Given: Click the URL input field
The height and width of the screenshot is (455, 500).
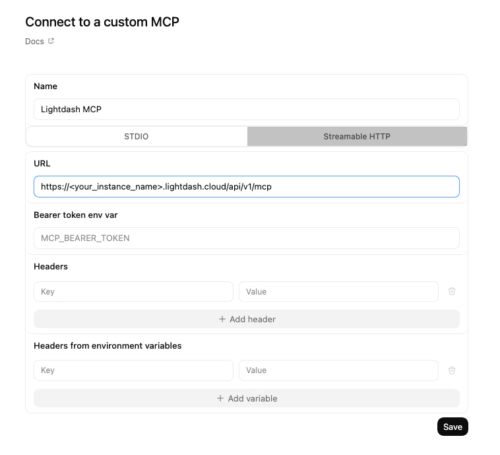Looking at the screenshot, I should pyautogui.click(x=247, y=186).
